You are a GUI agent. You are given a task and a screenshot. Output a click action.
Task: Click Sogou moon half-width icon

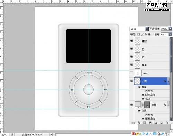[147, 134]
